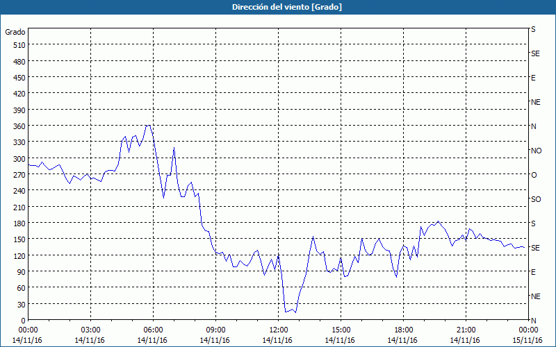Click the 60 value on the left axis
This screenshot has width=556, height=347.
tap(21, 288)
